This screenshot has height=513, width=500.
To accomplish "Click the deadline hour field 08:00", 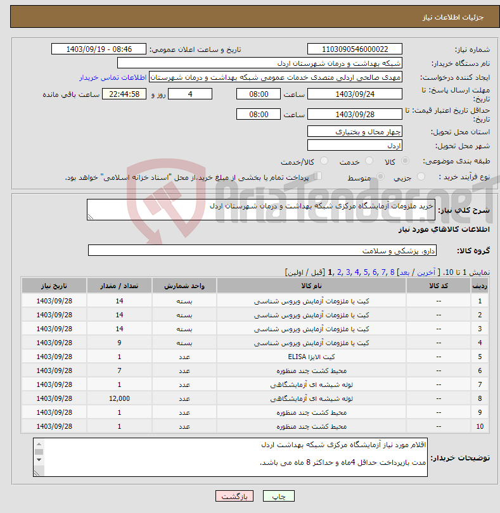I will pos(259,94).
